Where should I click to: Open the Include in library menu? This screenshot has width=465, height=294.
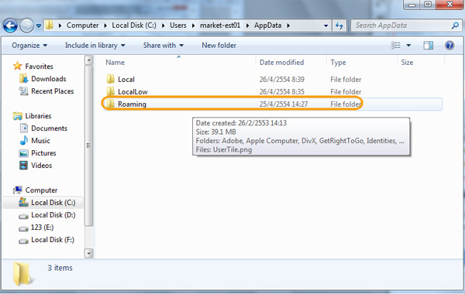pos(95,46)
